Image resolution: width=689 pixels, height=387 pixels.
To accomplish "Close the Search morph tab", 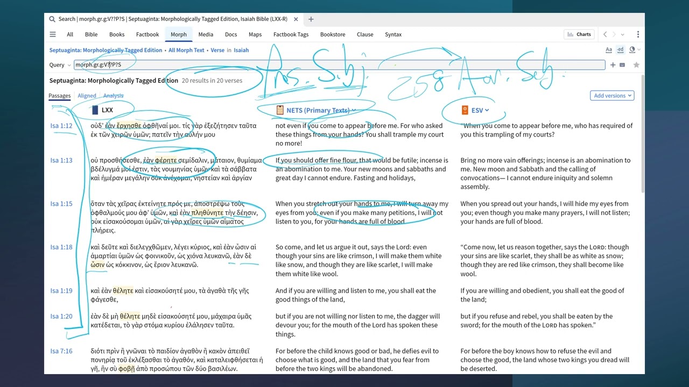I will coord(296,19).
